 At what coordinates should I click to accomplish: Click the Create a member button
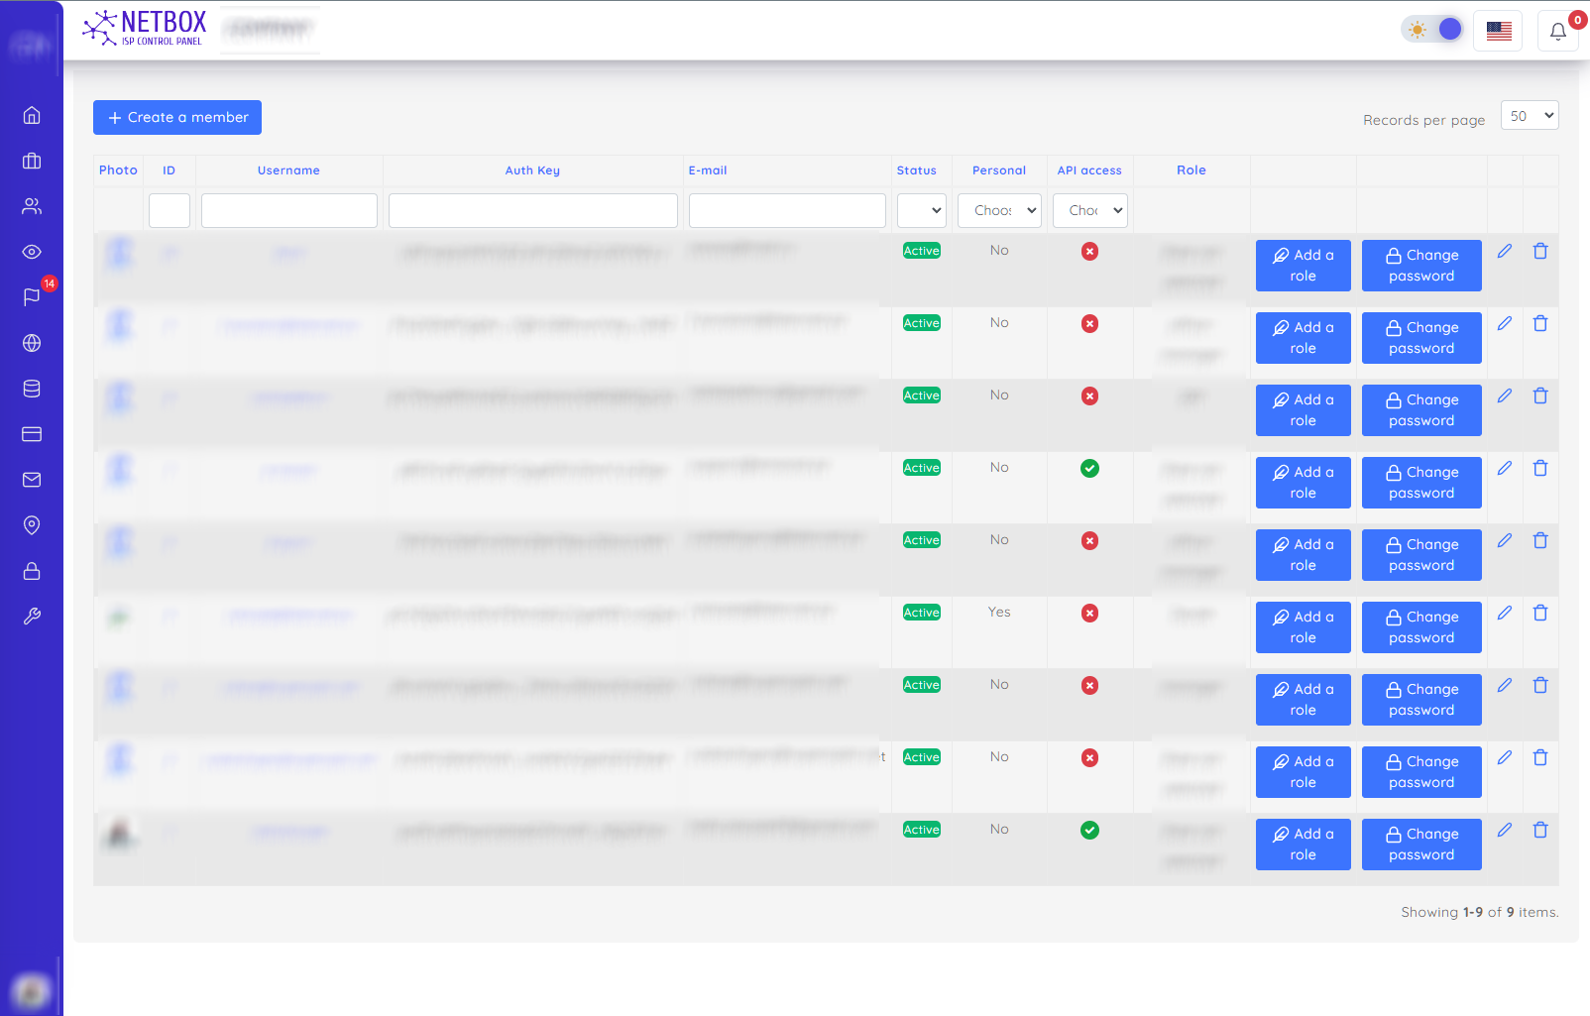click(x=177, y=117)
